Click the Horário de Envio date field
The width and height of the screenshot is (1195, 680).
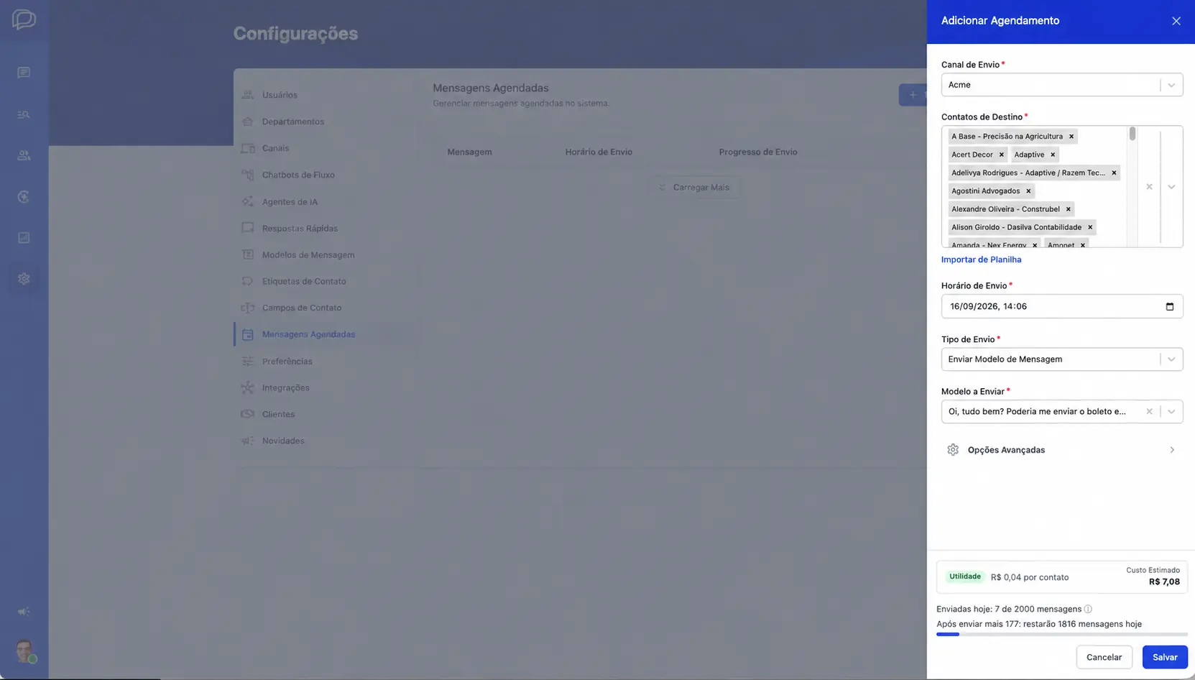click(1061, 306)
